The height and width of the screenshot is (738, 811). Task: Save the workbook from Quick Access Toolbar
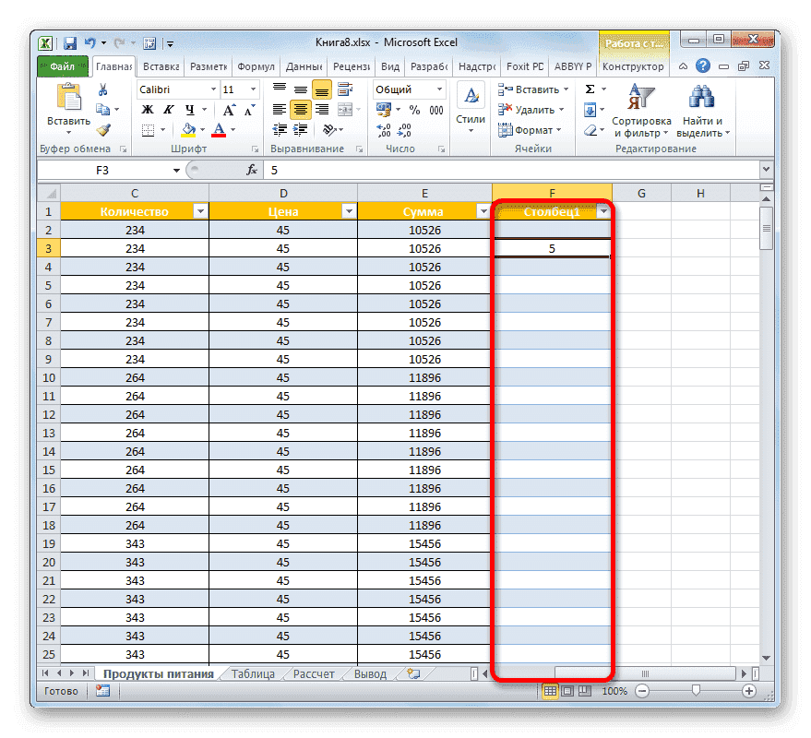(x=69, y=42)
